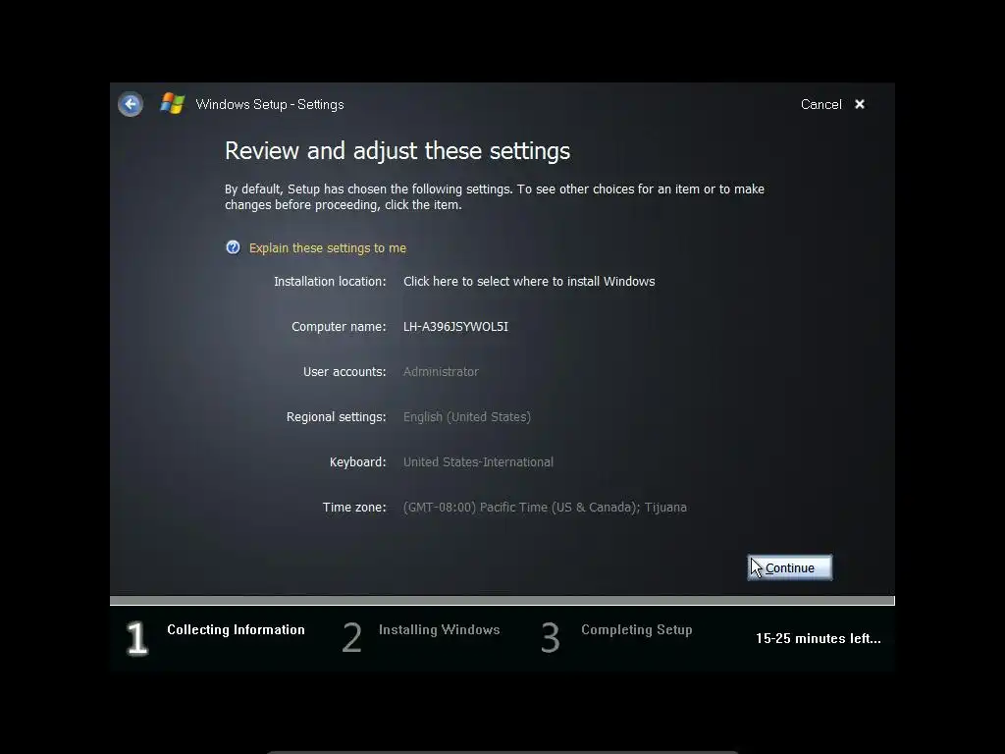Click the Windows flag logo in title bar
Image resolution: width=1005 pixels, height=754 pixels.
pyautogui.click(x=173, y=103)
